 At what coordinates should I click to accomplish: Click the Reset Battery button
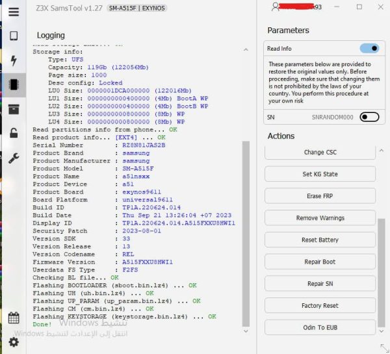coord(320,240)
